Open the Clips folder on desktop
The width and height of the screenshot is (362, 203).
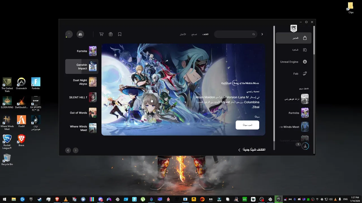click(x=351, y=8)
